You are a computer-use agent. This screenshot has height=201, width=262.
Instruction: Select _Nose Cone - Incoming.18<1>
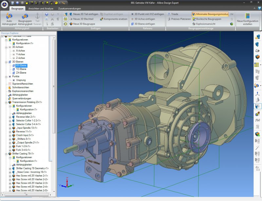[x=31, y=172]
